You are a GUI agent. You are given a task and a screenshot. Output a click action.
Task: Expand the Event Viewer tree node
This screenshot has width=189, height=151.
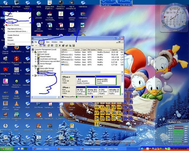click(36, 54)
